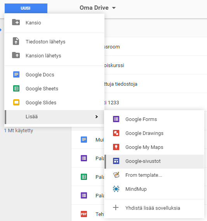Click the new folder icon beside Kansio

pos(16,22)
